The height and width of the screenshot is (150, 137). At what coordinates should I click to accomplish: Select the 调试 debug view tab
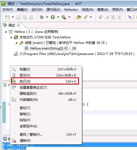point(12,25)
